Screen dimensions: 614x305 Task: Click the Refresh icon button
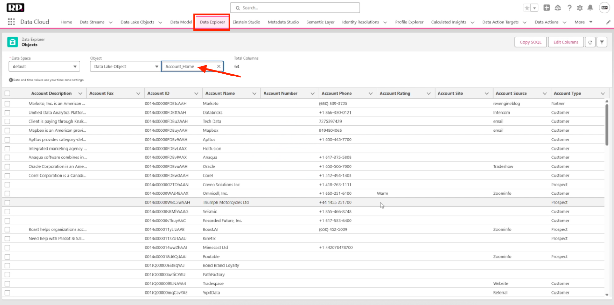(x=590, y=42)
